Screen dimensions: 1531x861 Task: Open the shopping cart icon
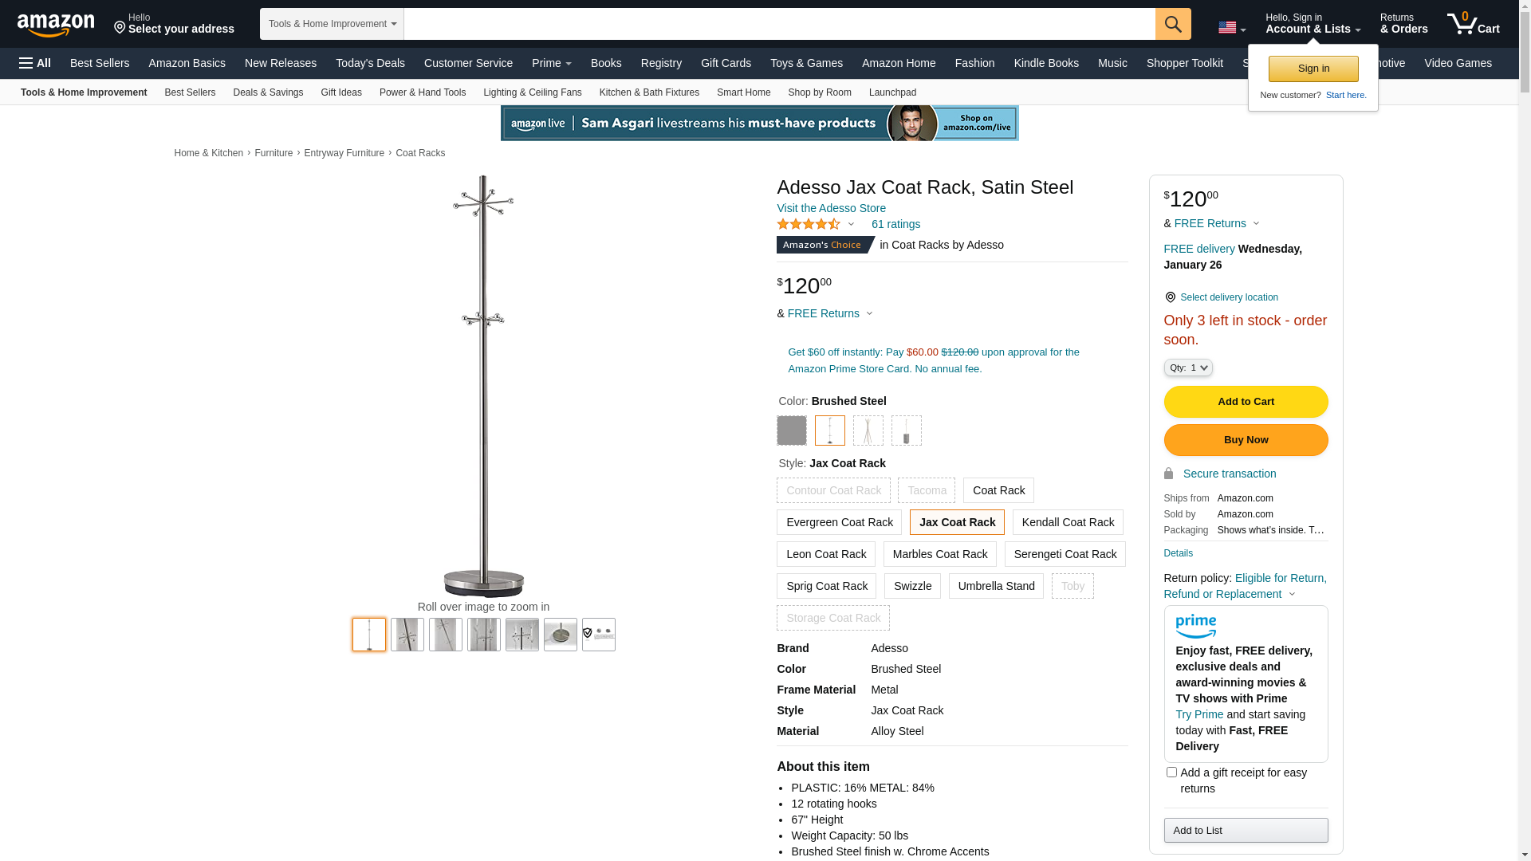(x=1472, y=24)
